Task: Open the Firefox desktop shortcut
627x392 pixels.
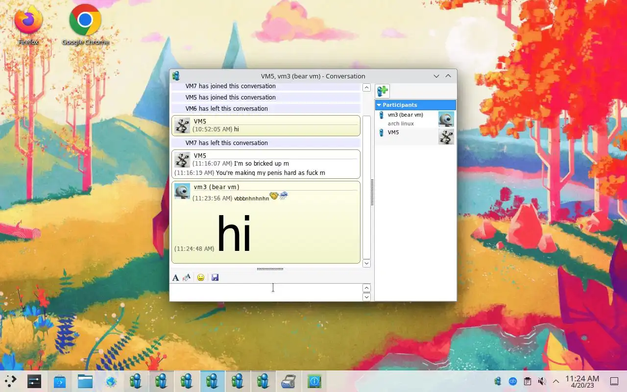Action: 28,25
